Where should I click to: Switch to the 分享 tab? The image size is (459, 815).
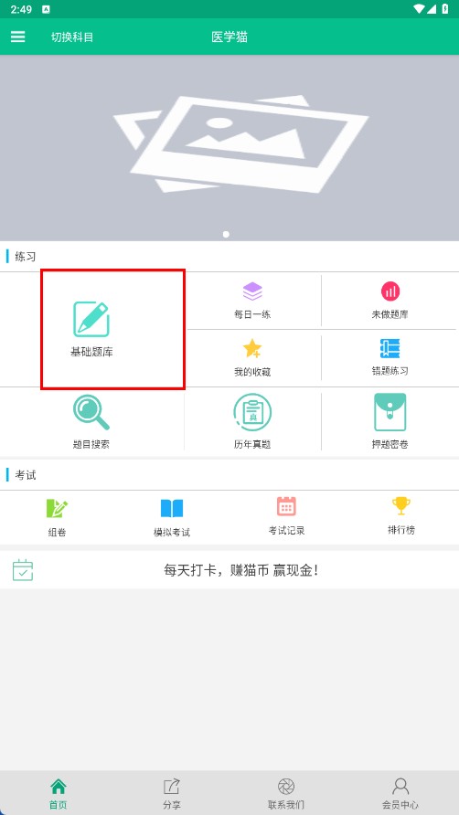[172, 793]
